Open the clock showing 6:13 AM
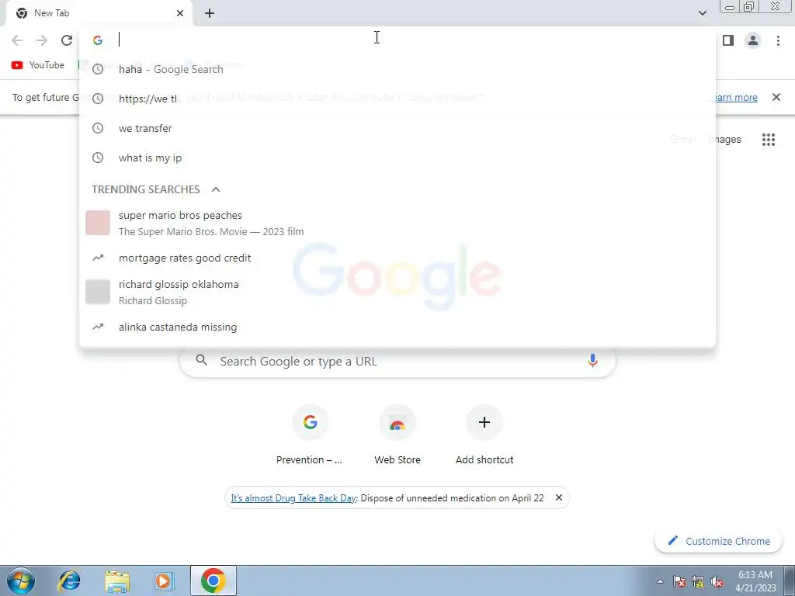 755,581
